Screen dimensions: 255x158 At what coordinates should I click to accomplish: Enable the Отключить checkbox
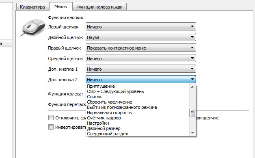click(51, 117)
